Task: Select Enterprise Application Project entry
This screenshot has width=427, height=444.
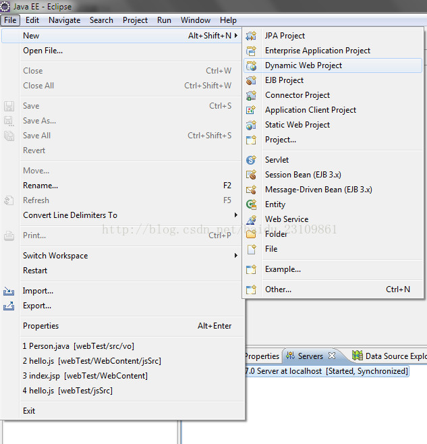Action: click(333, 51)
